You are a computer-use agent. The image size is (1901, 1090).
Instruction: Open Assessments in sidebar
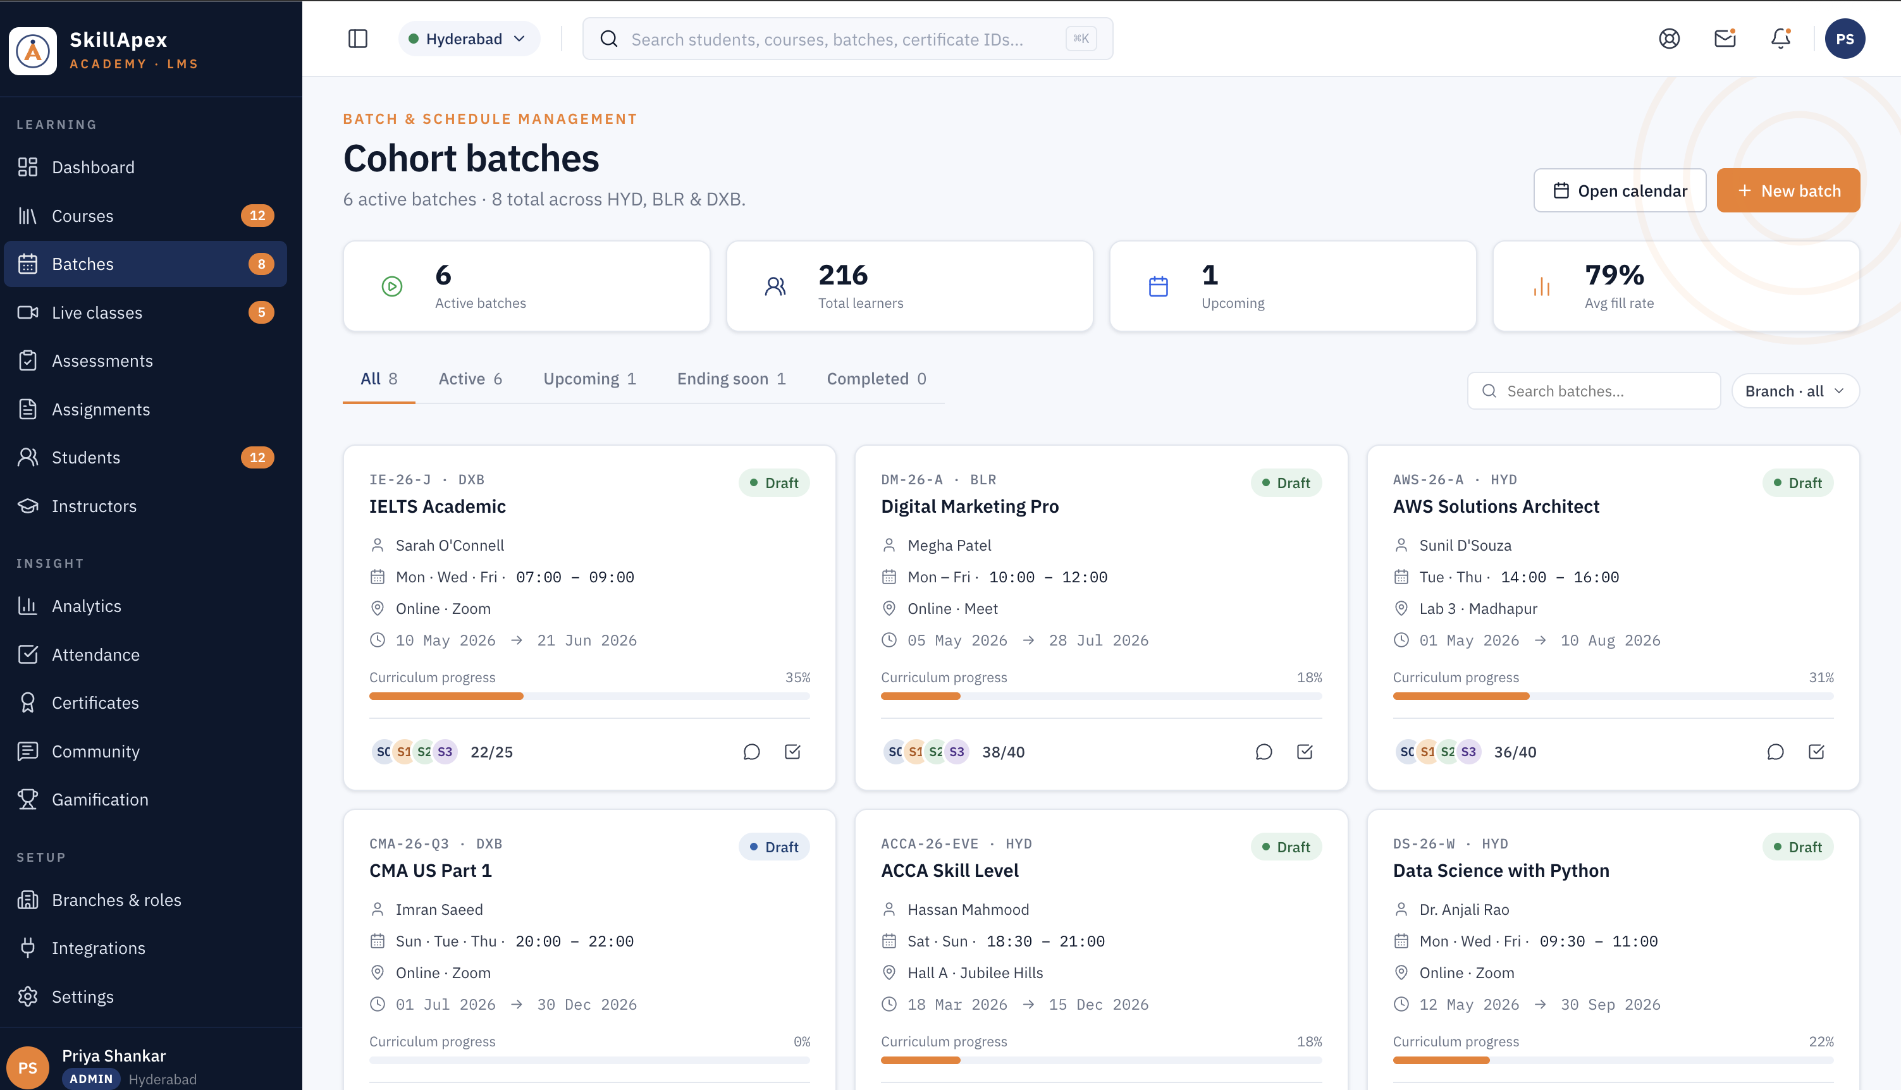coord(145,361)
